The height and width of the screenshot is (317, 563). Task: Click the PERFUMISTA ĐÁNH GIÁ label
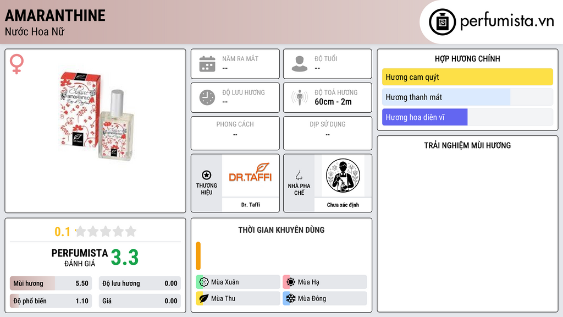click(80, 258)
